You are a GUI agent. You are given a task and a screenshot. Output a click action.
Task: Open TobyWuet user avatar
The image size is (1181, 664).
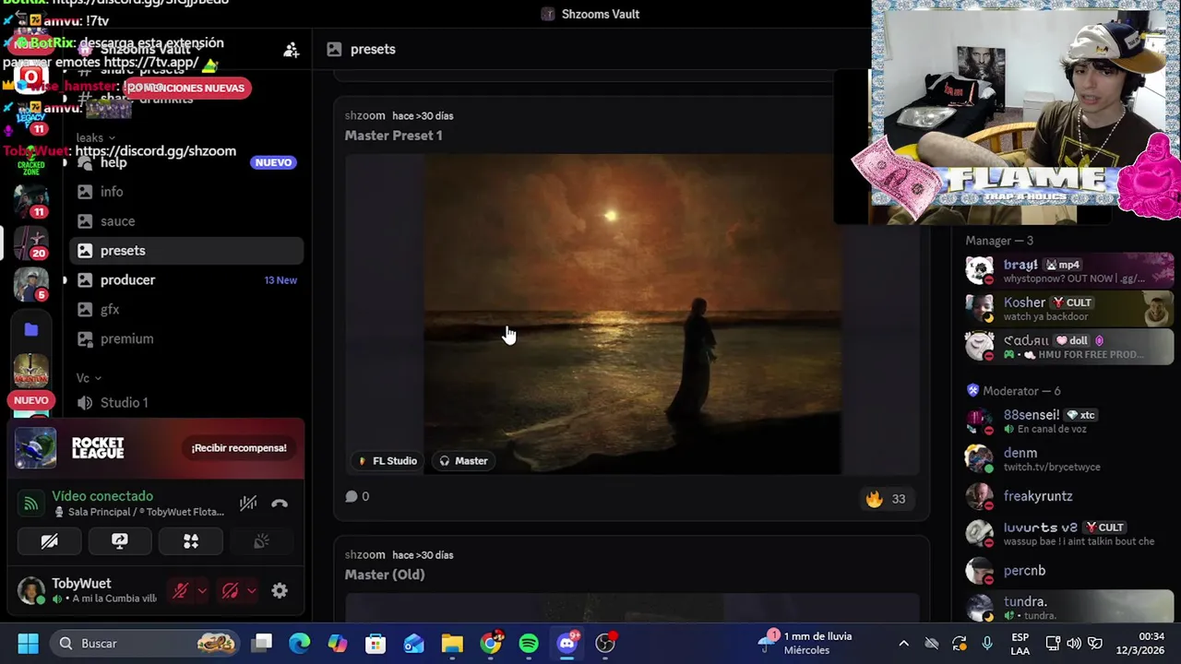coord(31,591)
